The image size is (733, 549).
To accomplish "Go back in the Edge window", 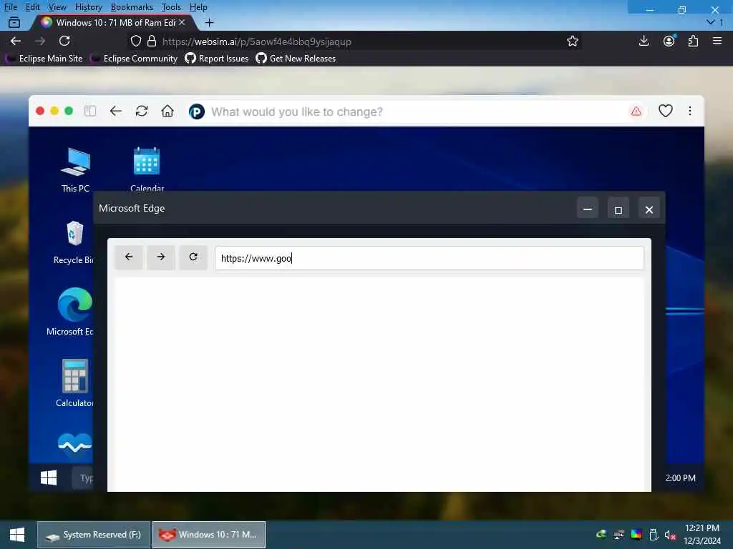I will pos(129,257).
